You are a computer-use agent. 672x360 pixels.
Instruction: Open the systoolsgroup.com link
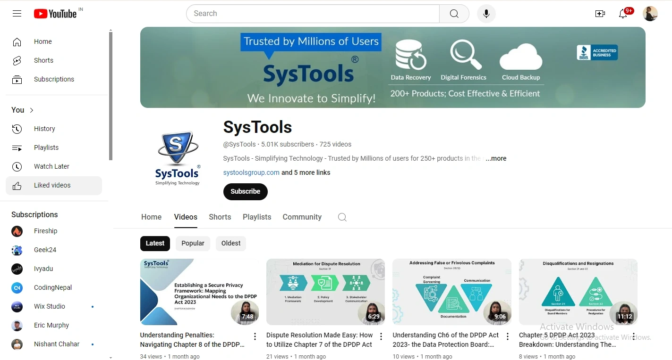coord(251,172)
